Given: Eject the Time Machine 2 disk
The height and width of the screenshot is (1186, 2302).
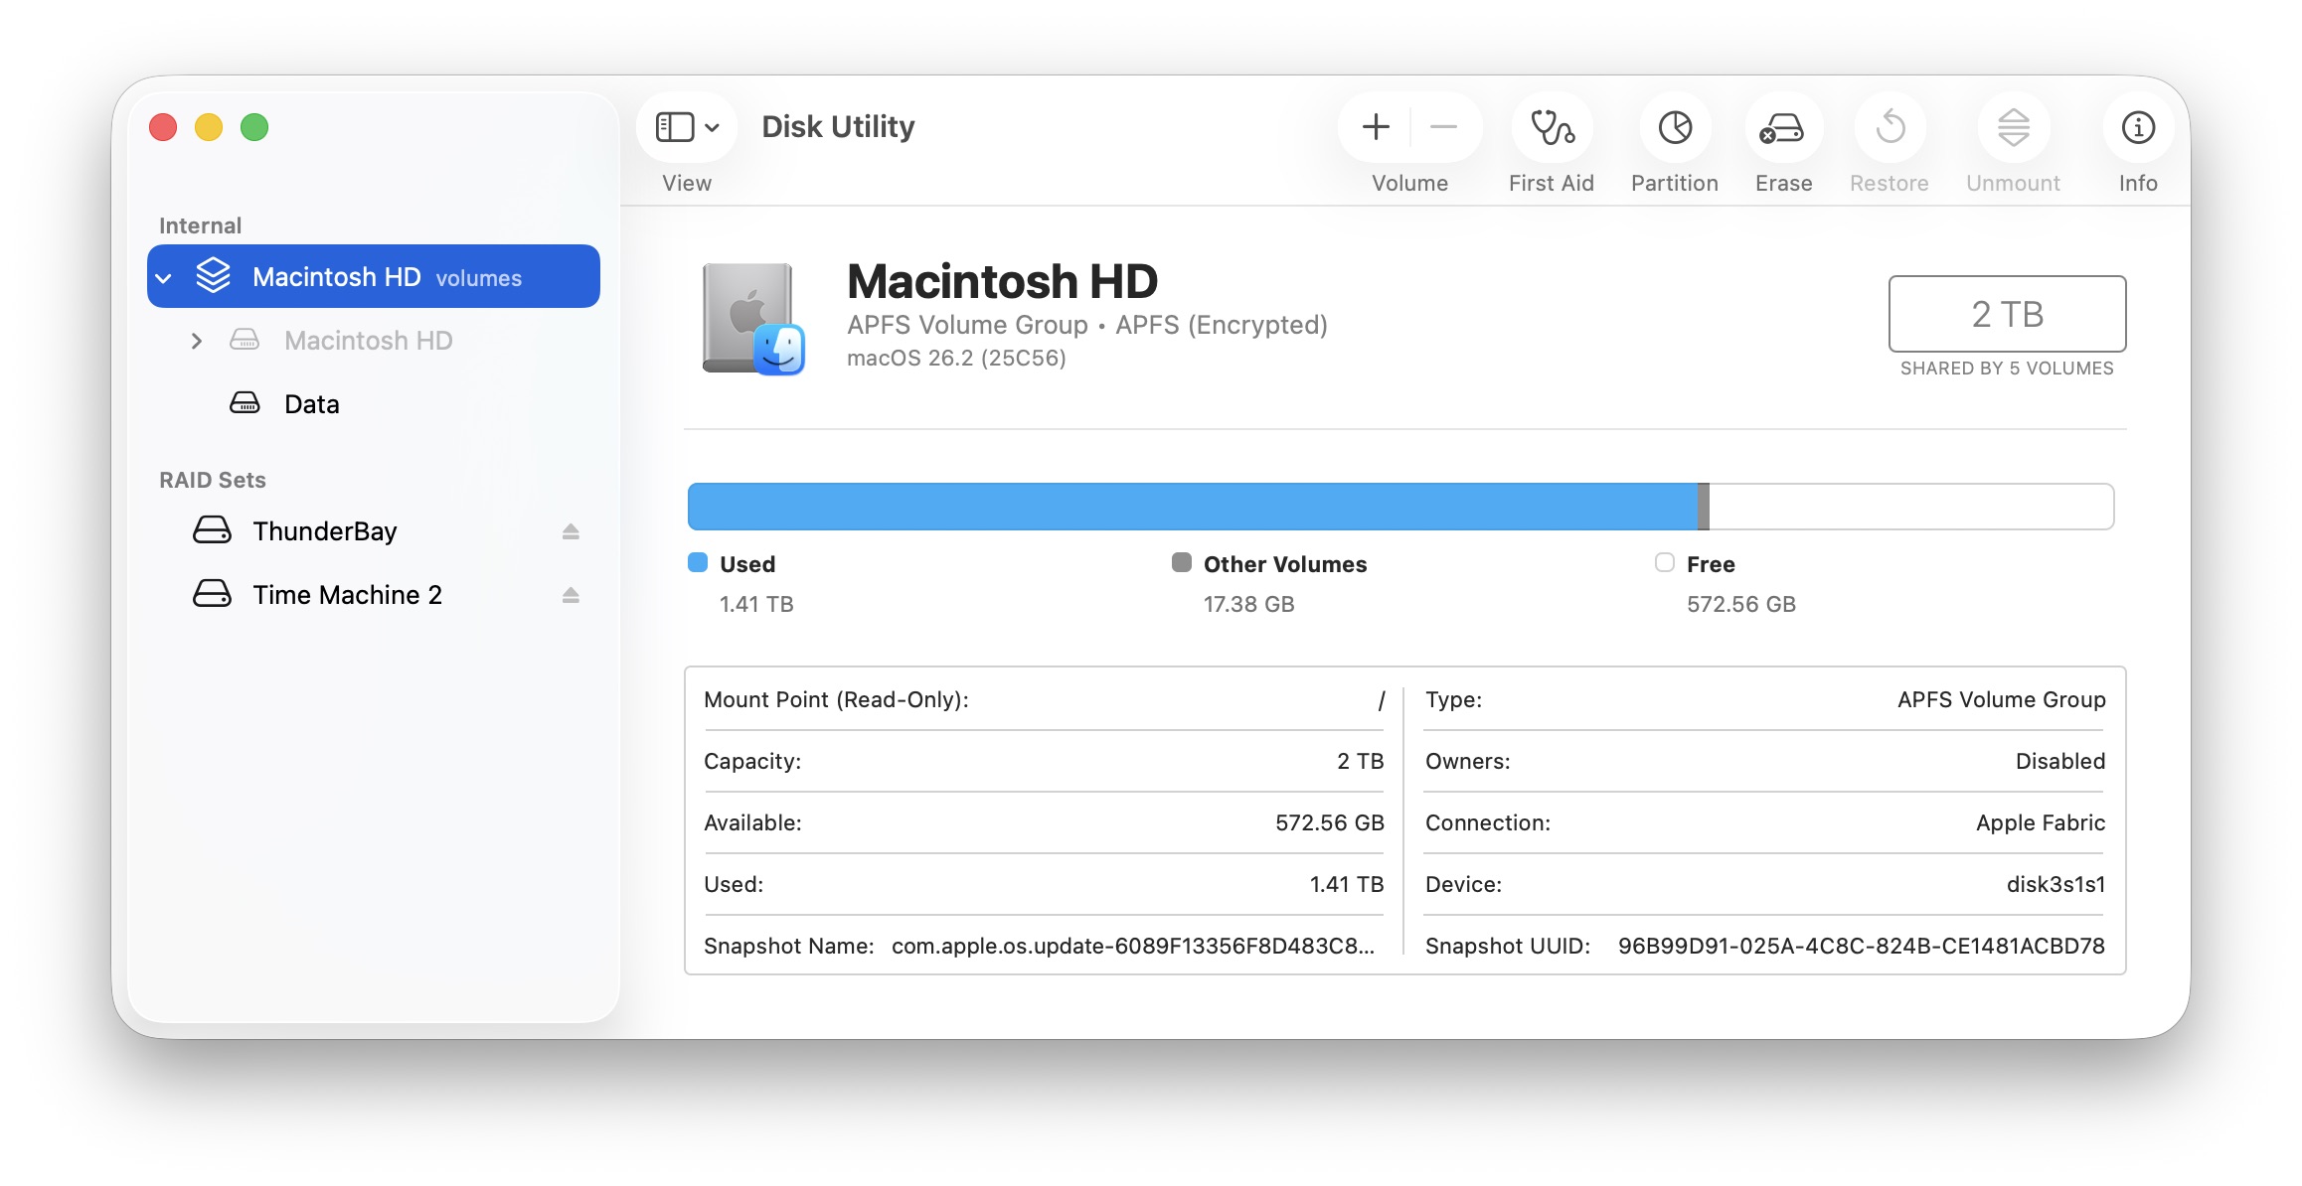Looking at the screenshot, I should click(x=571, y=595).
